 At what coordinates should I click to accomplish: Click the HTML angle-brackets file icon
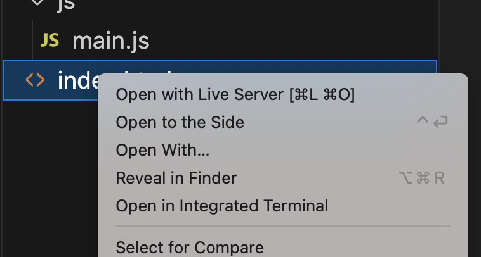pyautogui.click(x=34, y=80)
